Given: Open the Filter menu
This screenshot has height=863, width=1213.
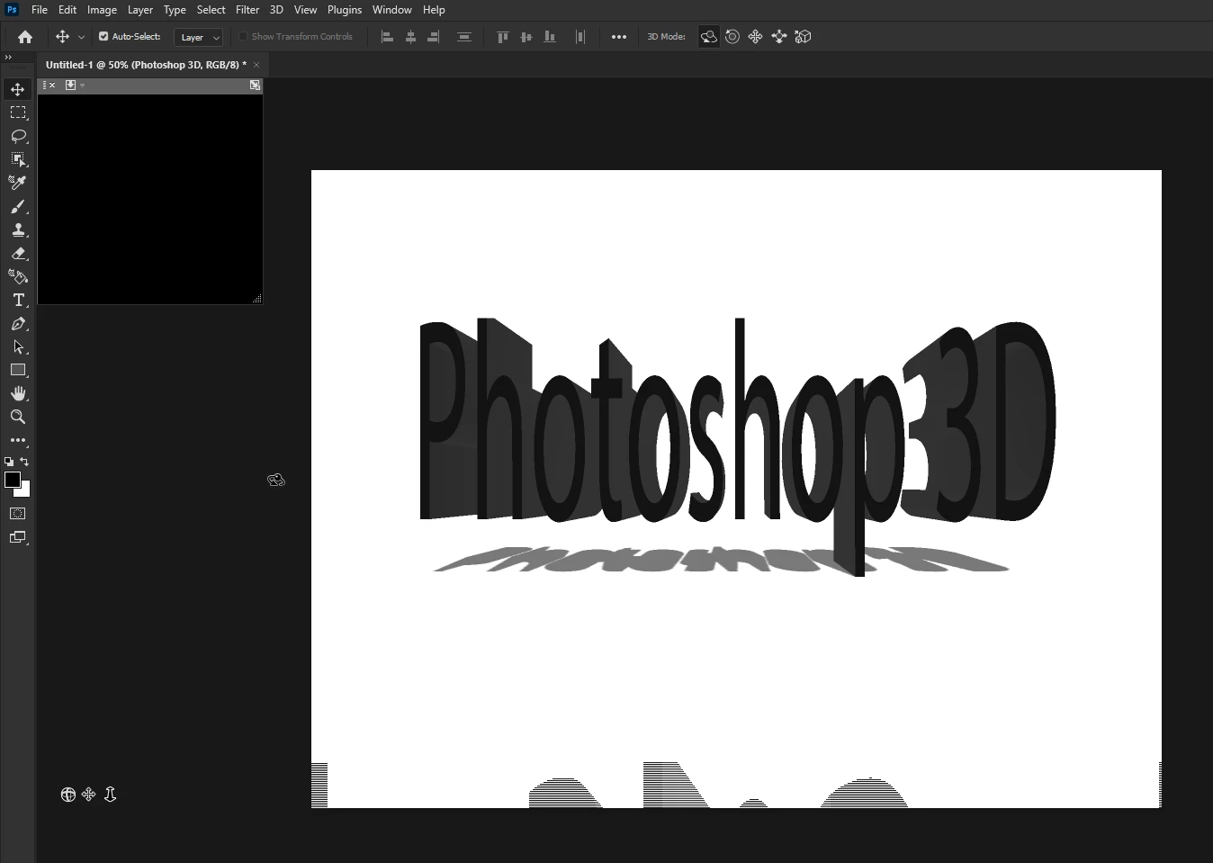Looking at the screenshot, I should 247,10.
